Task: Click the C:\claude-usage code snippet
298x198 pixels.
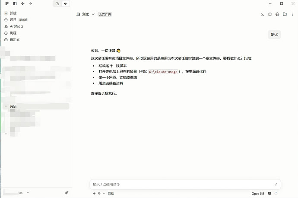Action: point(163,72)
